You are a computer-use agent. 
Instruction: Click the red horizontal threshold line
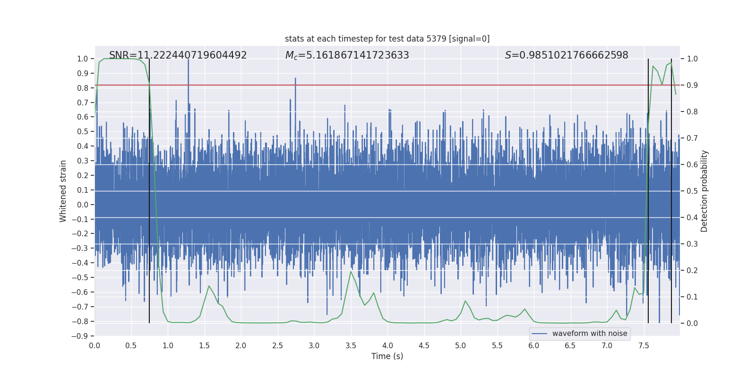point(425,85)
